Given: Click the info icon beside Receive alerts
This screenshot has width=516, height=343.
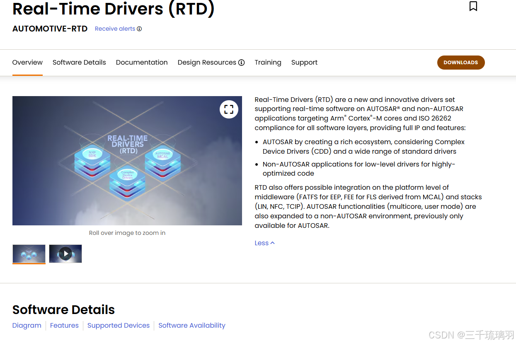Looking at the screenshot, I should 139,29.
